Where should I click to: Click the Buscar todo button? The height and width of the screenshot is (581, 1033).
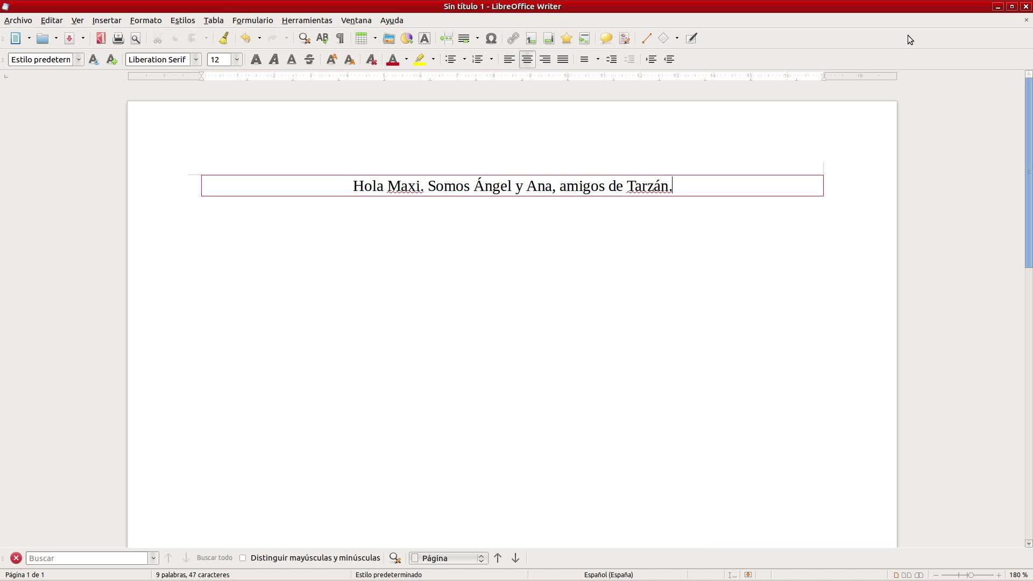(x=214, y=558)
